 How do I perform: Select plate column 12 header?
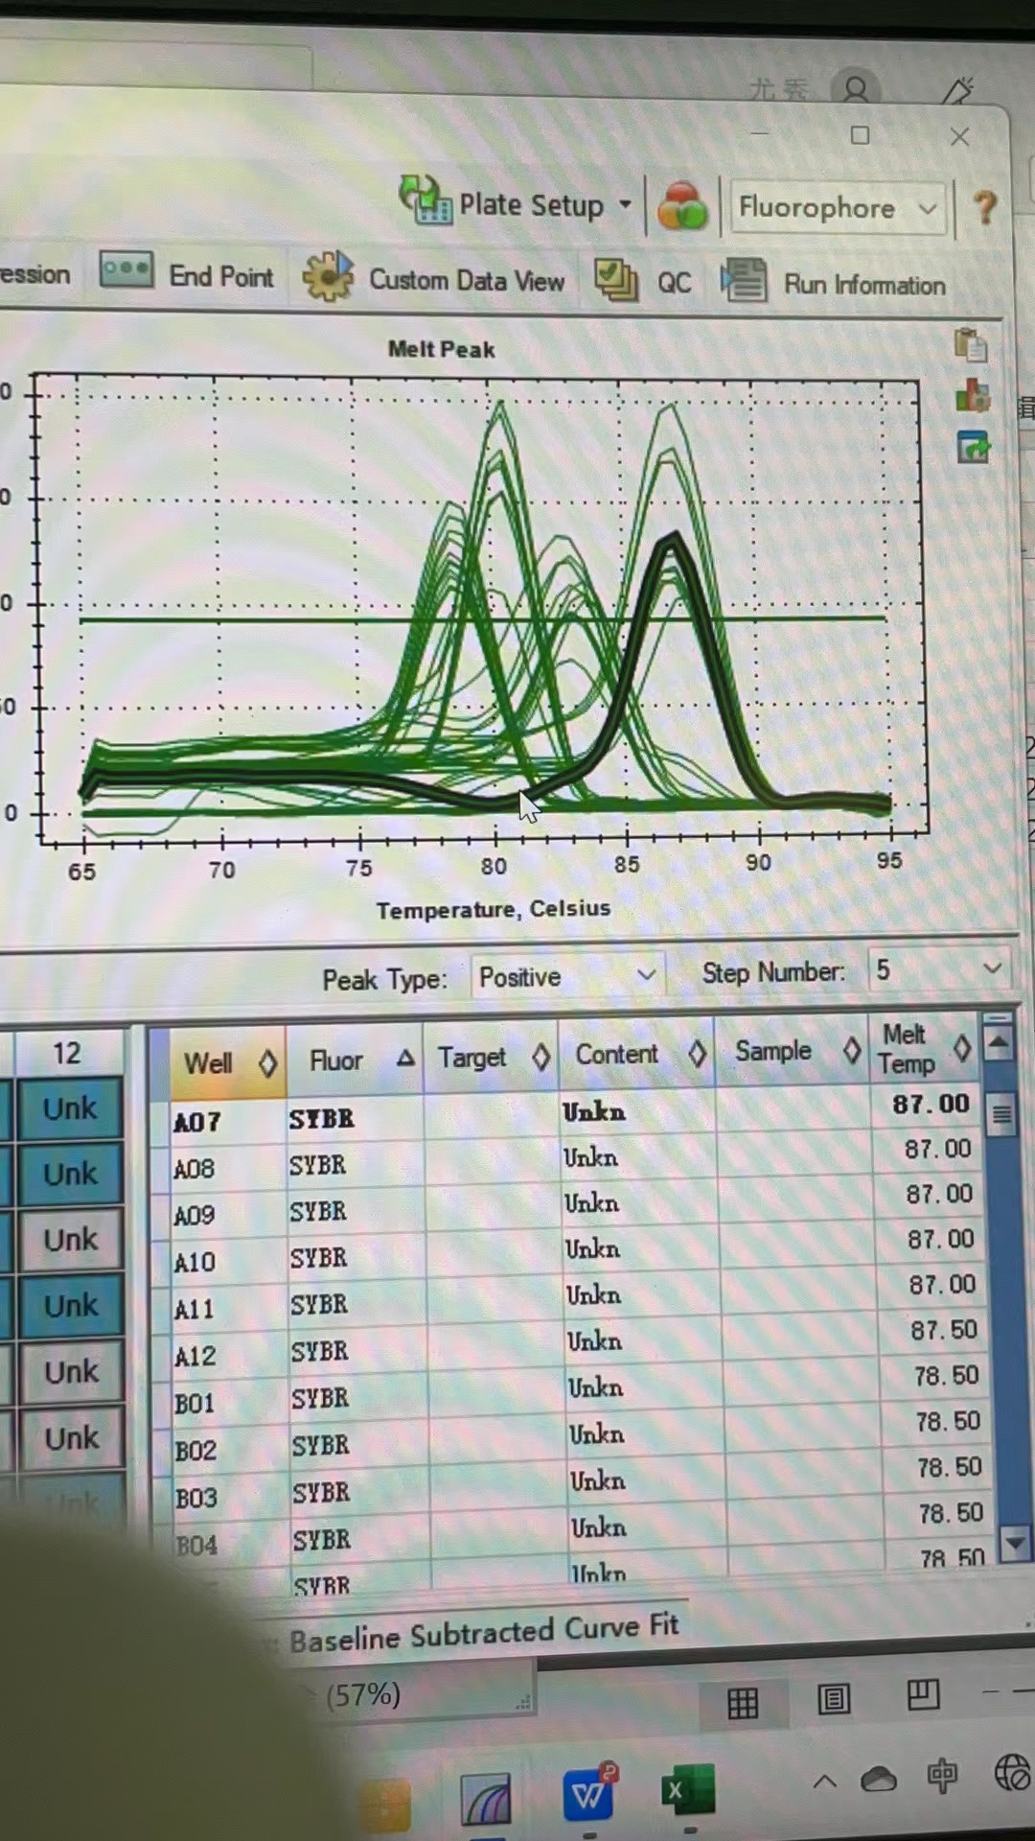(x=67, y=1053)
